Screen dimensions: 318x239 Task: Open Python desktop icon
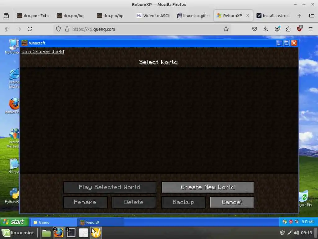[x=12, y=196]
